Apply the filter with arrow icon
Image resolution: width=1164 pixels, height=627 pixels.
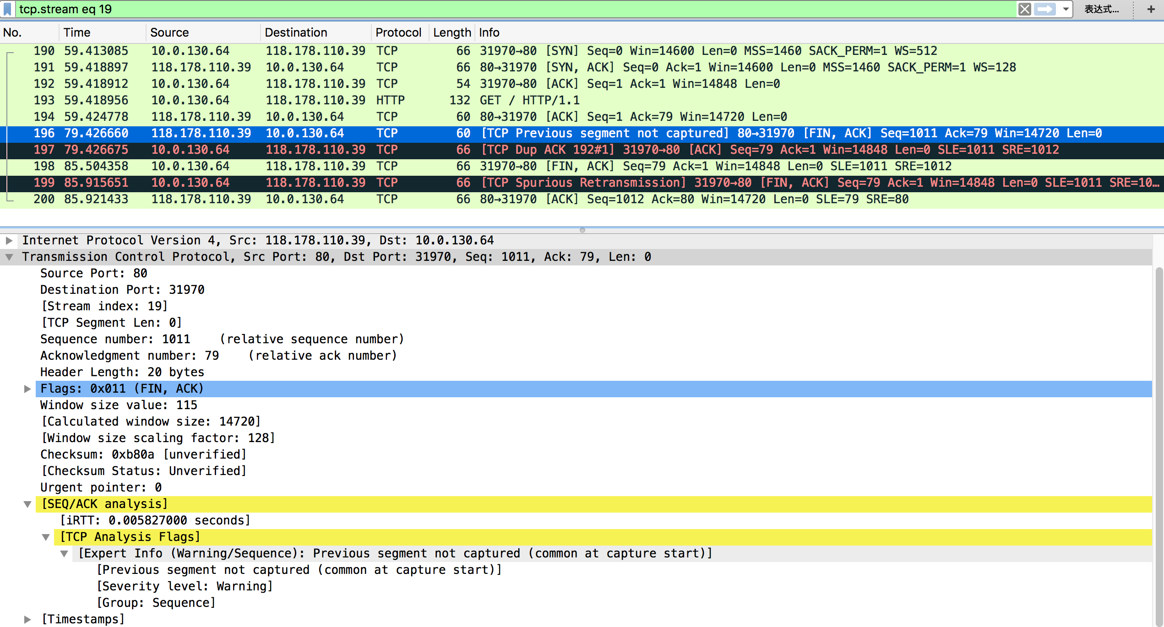[1045, 9]
